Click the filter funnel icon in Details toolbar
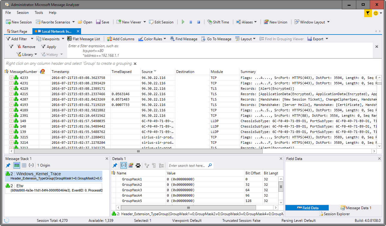This screenshot has width=386, height=226. point(147,165)
